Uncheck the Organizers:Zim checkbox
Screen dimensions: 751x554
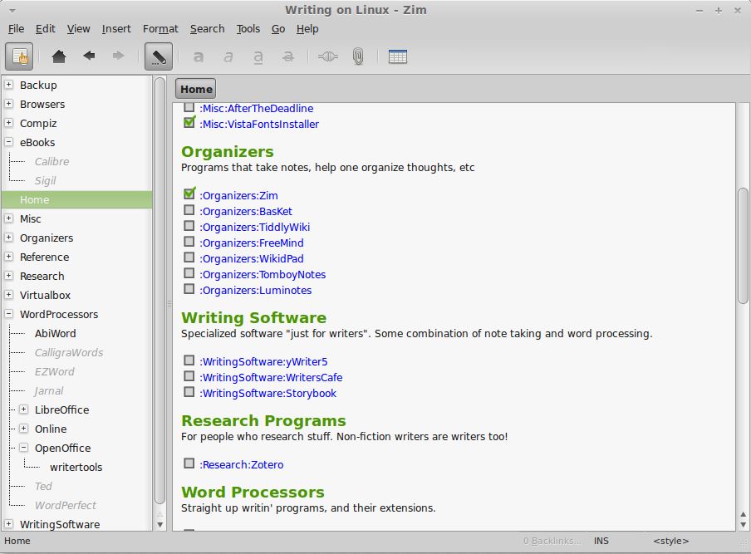(x=189, y=194)
